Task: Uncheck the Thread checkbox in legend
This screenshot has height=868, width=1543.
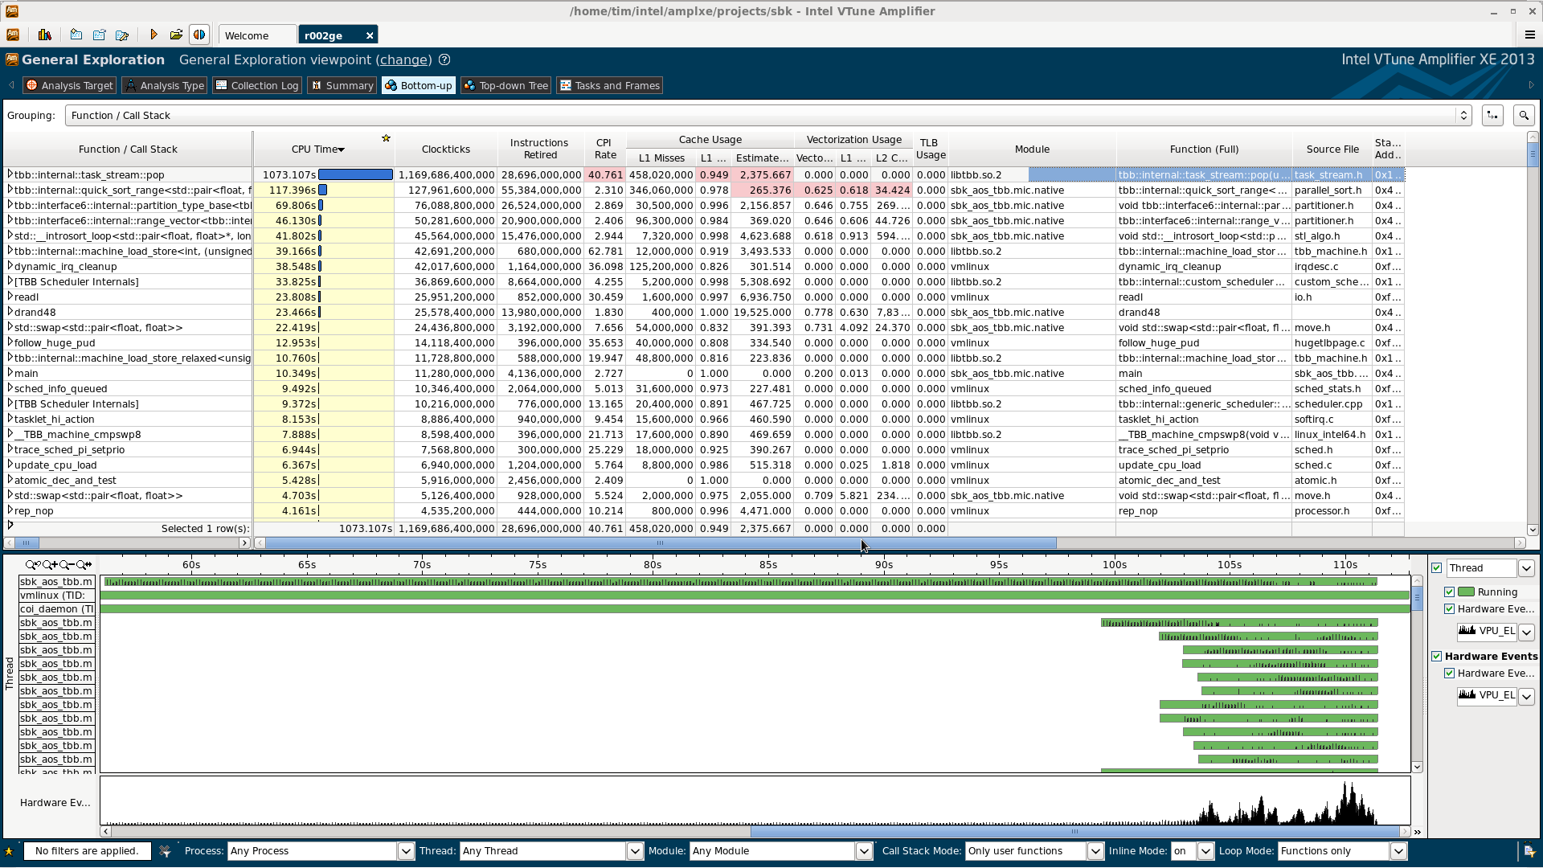Action: click(x=1437, y=568)
